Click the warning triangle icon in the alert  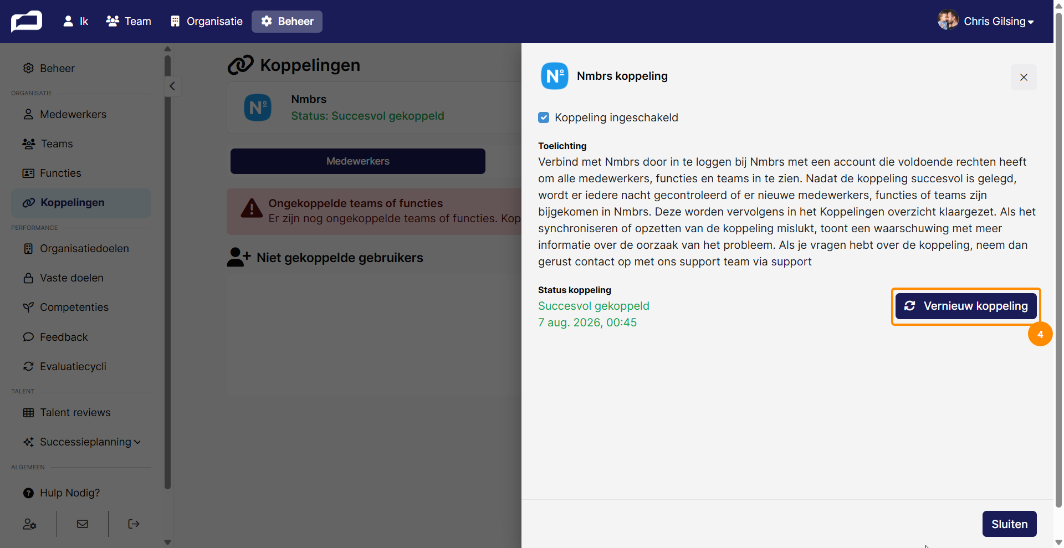tap(252, 208)
